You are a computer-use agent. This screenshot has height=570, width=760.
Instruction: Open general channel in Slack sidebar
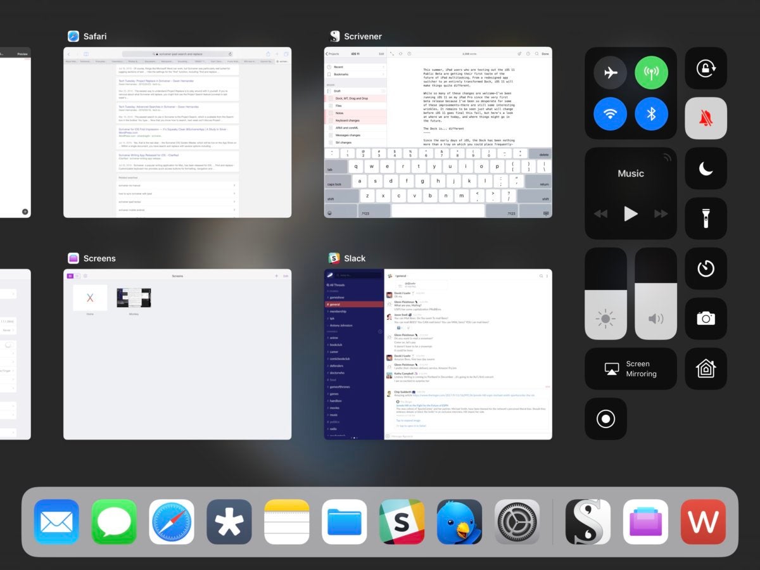[x=354, y=304]
